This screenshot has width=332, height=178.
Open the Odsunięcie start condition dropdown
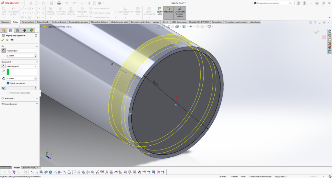pos(22,50)
